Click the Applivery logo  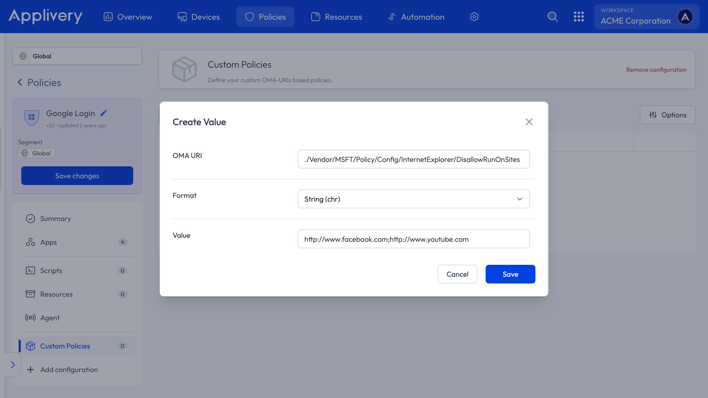coord(45,16)
